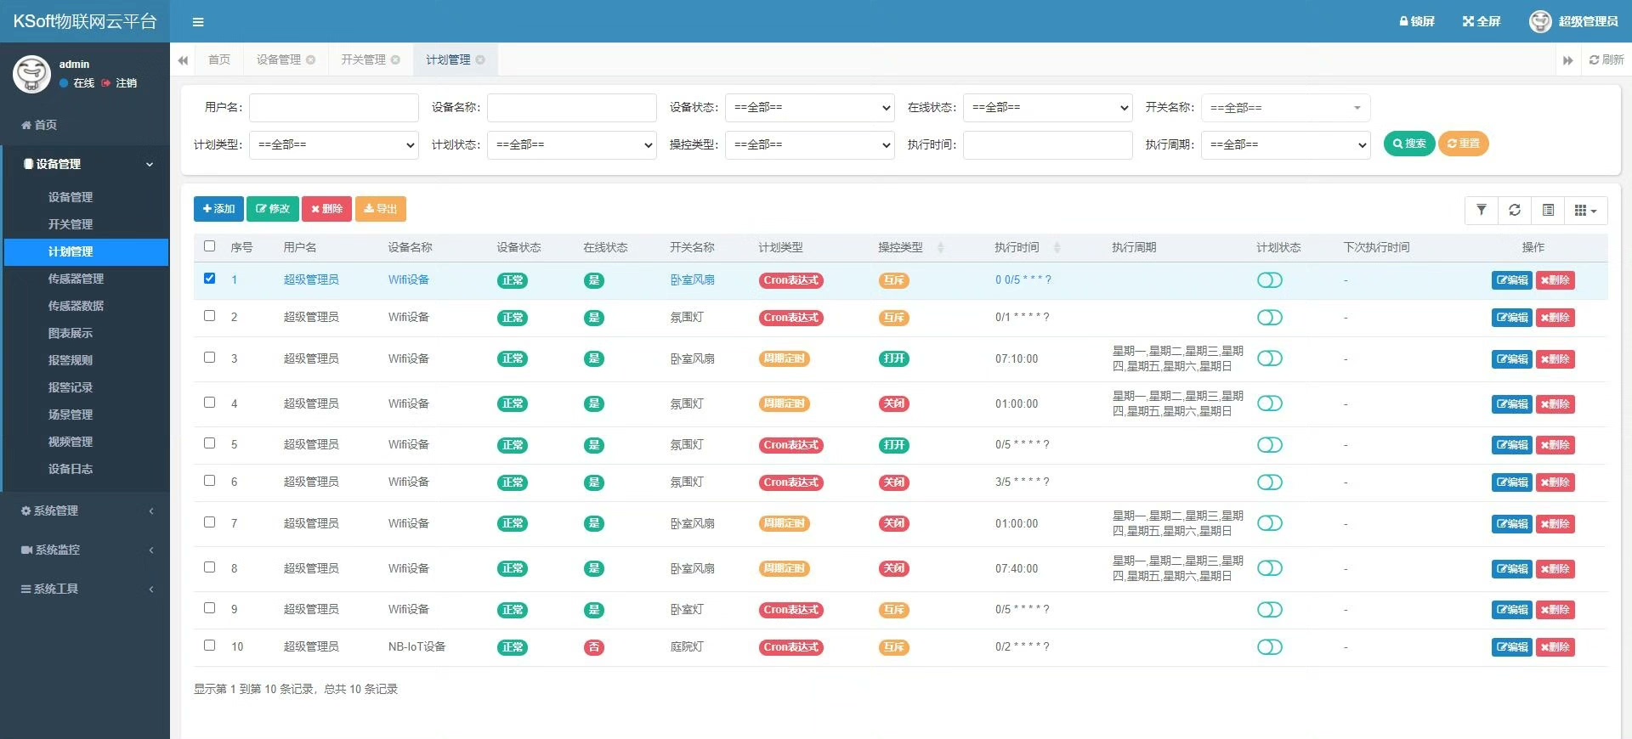Focus the 设备名称 input field
1632x739 pixels.
click(x=571, y=108)
